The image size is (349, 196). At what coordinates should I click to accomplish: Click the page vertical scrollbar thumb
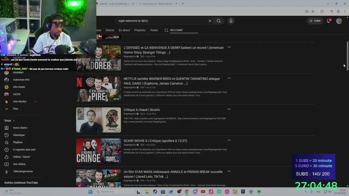pyautogui.click(x=347, y=56)
